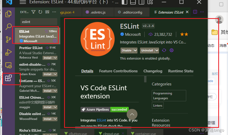Click the Azure Pipelines succeeded badge

tap(105, 110)
